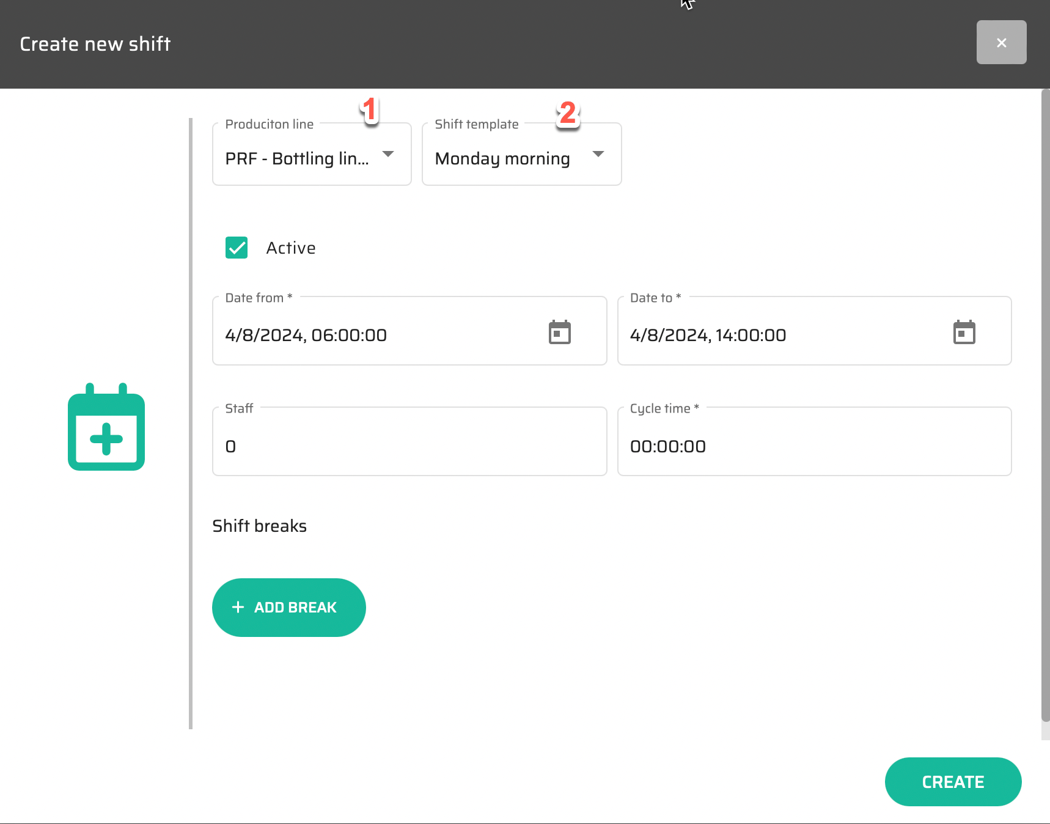The image size is (1050, 824).
Task: Click the plus icon in Add Break
Action: pyautogui.click(x=238, y=607)
